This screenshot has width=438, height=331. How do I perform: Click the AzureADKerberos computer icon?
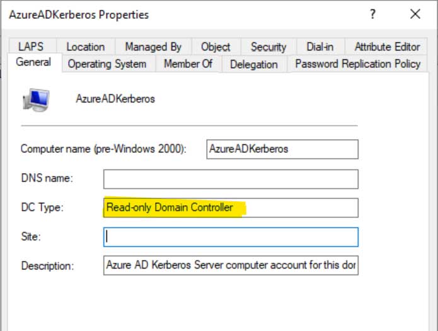[x=36, y=99]
